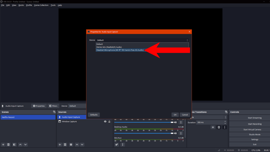This screenshot has height=152, width=270.
Task: Click OK in properties dialog
Action: [175, 115]
